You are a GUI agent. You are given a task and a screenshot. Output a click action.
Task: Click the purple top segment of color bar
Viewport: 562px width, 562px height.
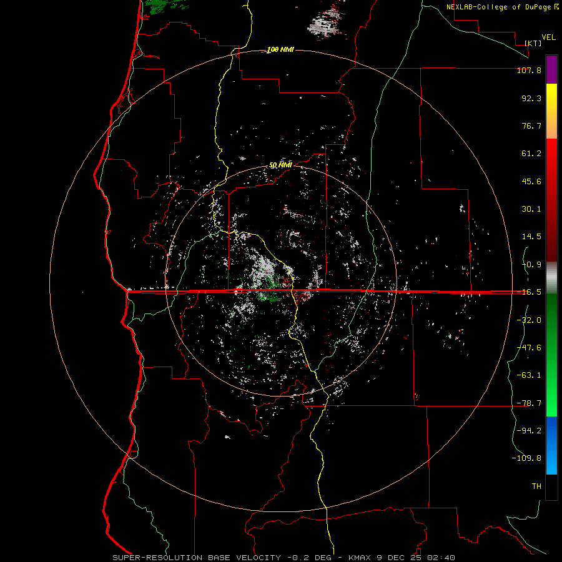pyautogui.click(x=551, y=69)
